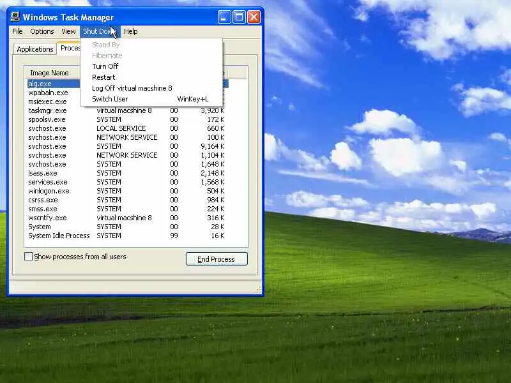
Task: Click the window resize grip at the corner
Action: 257,290
